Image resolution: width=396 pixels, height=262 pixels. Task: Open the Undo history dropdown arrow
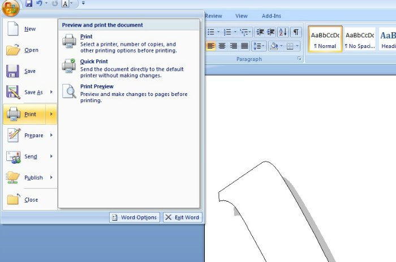pos(46,3)
